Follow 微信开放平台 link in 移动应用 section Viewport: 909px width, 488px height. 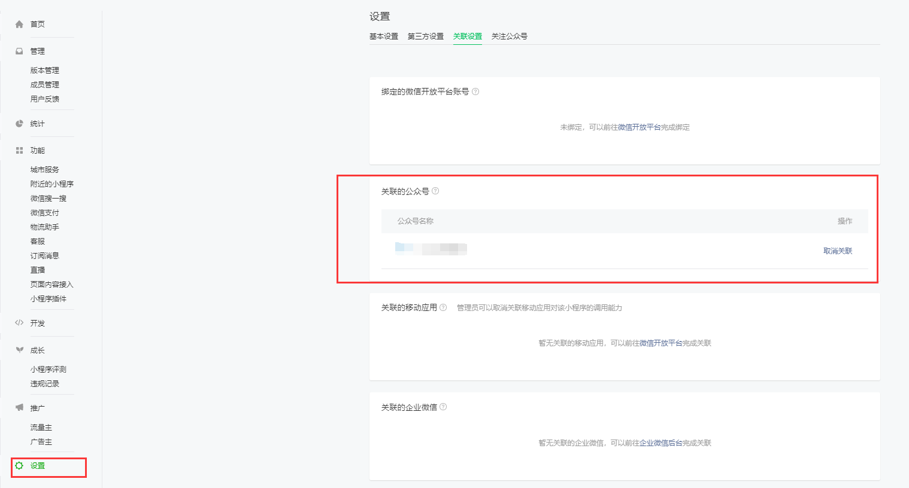(x=661, y=343)
